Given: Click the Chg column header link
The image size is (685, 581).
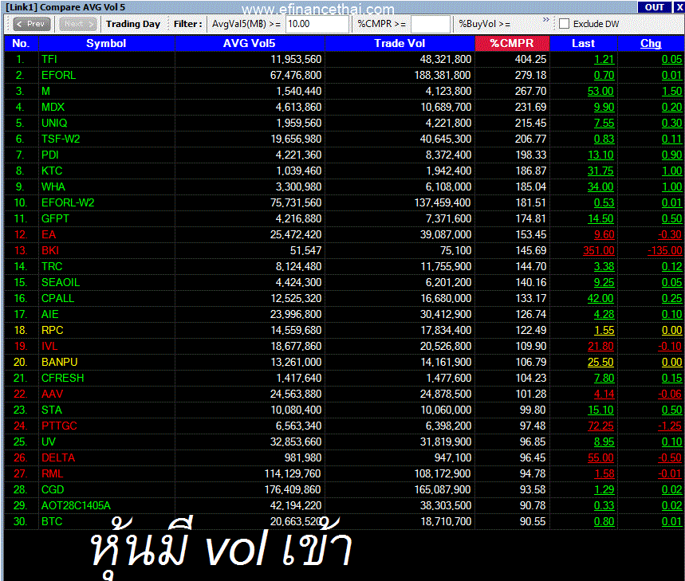Looking at the screenshot, I should 651,43.
